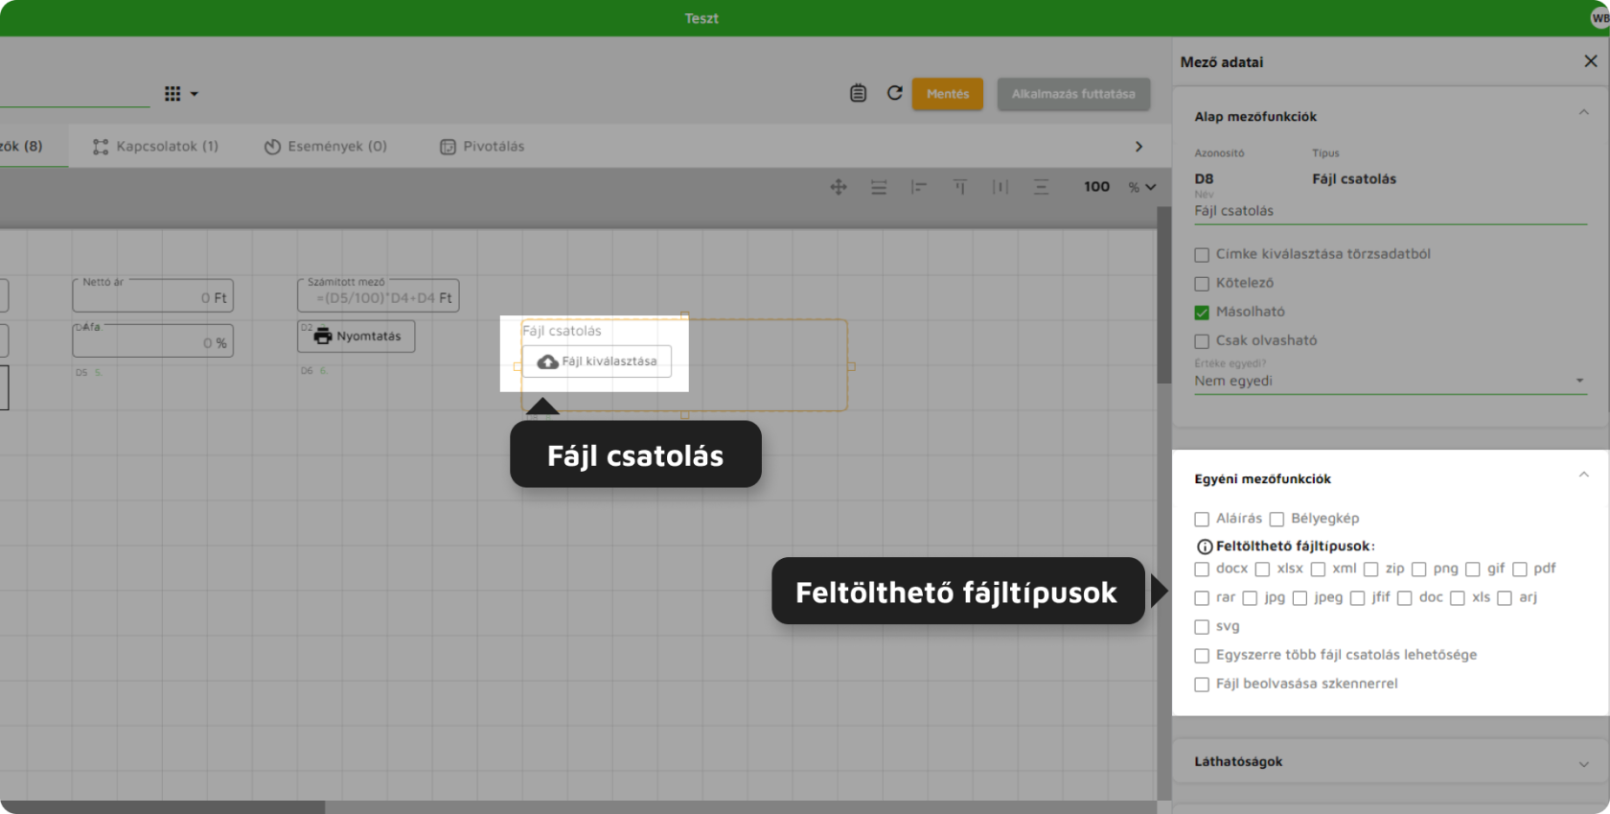Open the Értéke egyedi dropdown
1610x814 pixels.
pyautogui.click(x=1390, y=382)
